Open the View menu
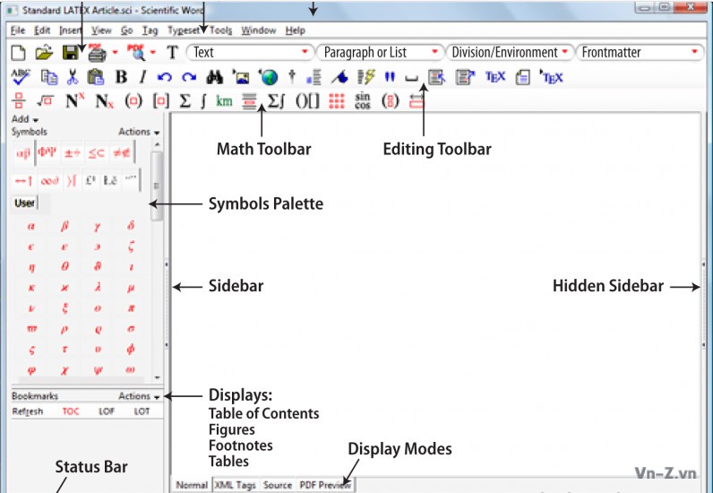Image resolution: width=713 pixels, height=493 pixels. (101, 30)
